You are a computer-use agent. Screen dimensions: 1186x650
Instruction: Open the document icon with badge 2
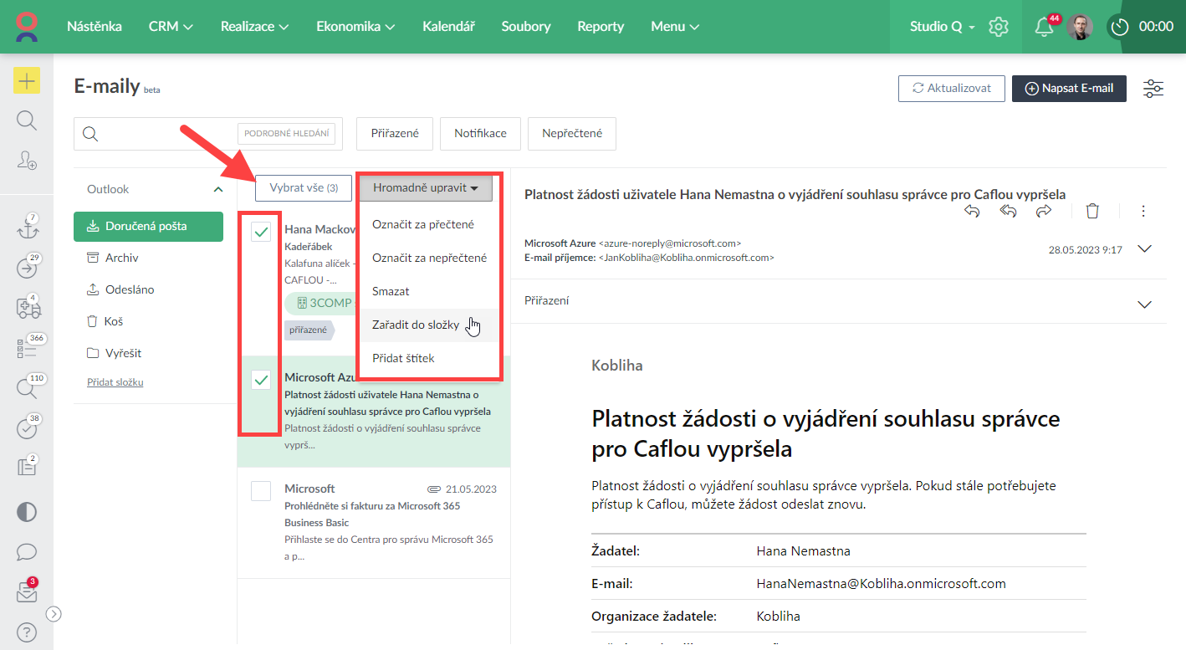tap(27, 467)
